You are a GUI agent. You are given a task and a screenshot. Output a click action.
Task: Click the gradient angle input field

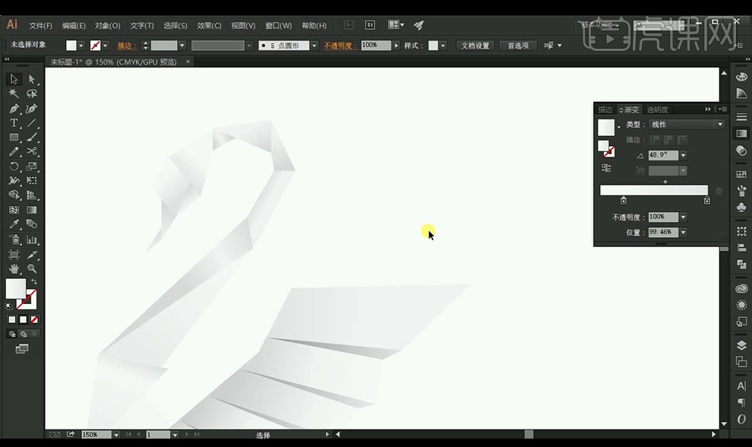(x=663, y=155)
